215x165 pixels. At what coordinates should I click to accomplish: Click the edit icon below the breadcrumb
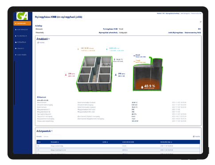click(x=200, y=22)
